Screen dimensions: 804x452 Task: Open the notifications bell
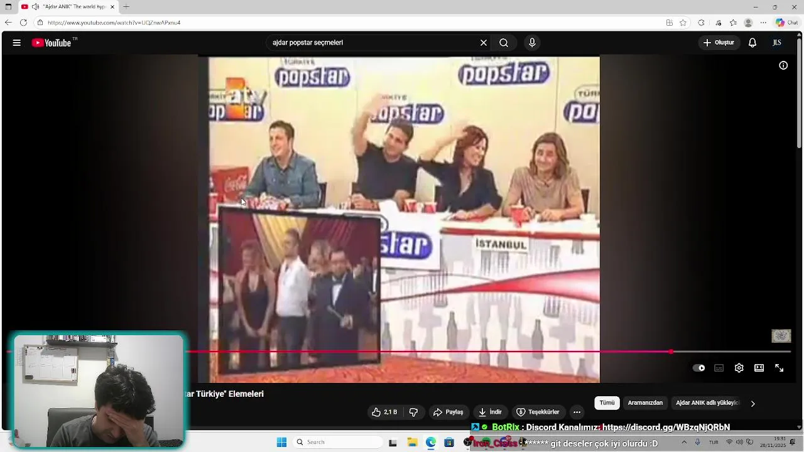(752, 43)
